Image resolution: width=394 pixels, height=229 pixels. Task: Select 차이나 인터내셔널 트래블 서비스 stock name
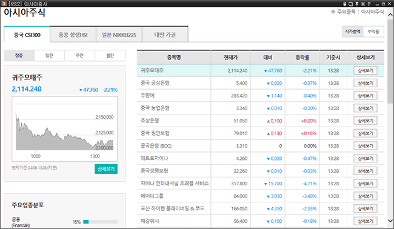coord(175,184)
